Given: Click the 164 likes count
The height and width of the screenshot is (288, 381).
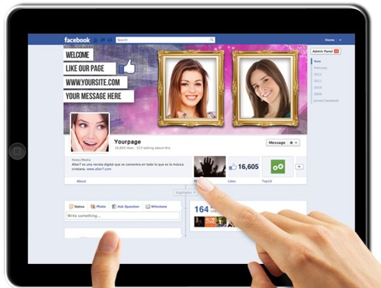Looking at the screenshot, I should [201, 209].
